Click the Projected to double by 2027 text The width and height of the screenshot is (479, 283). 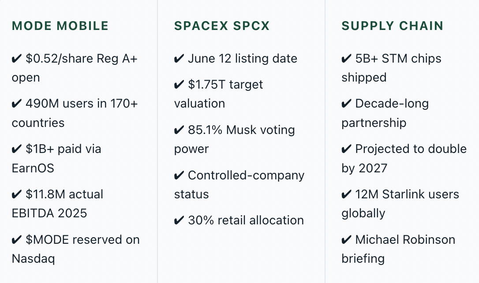click(x=404, y=158)
